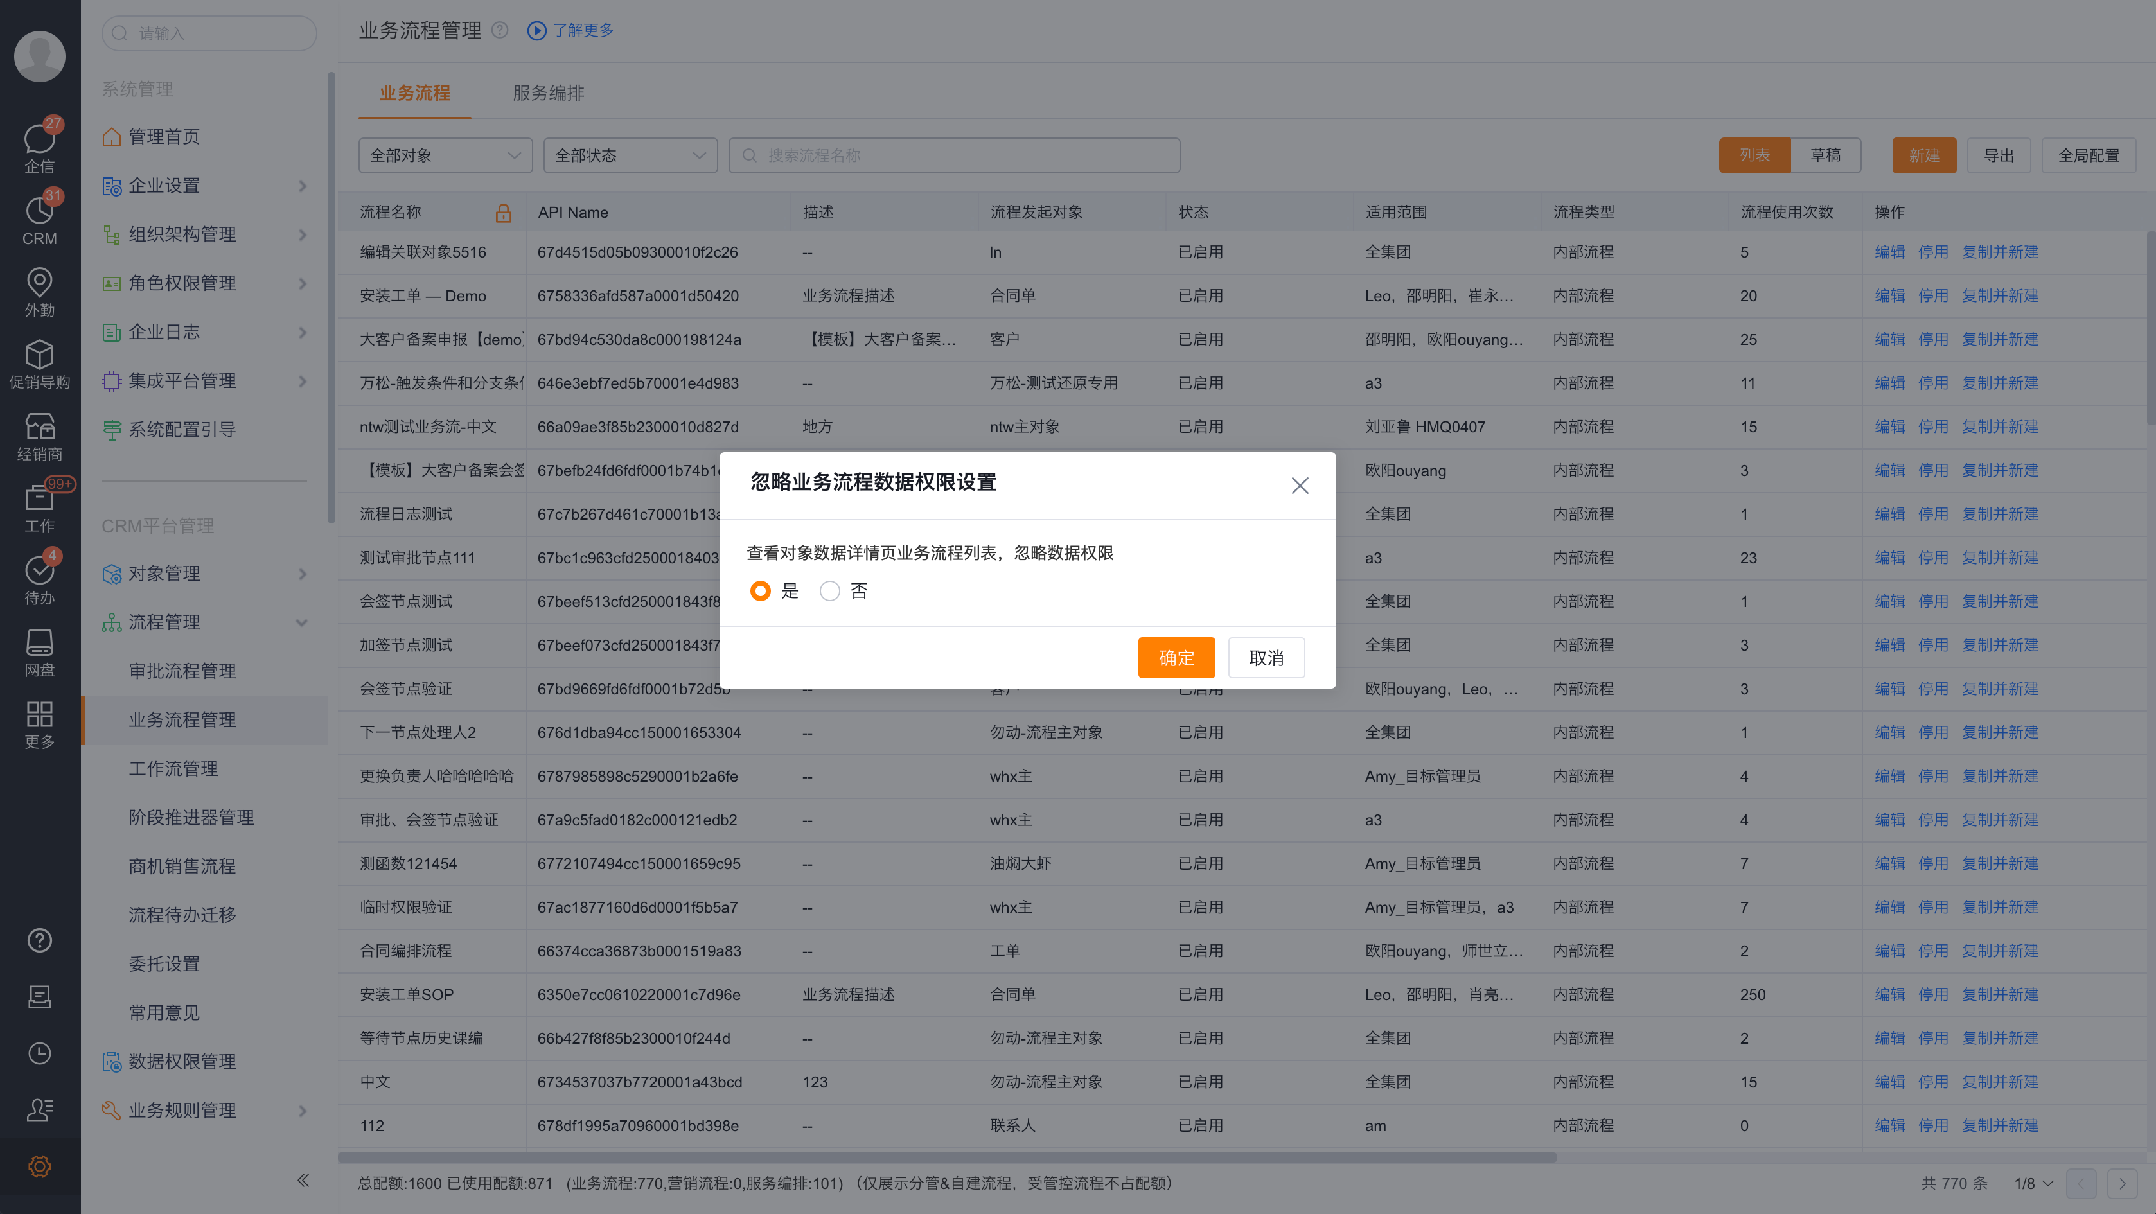Expand 组织架构管理 menu

point(302,234)
